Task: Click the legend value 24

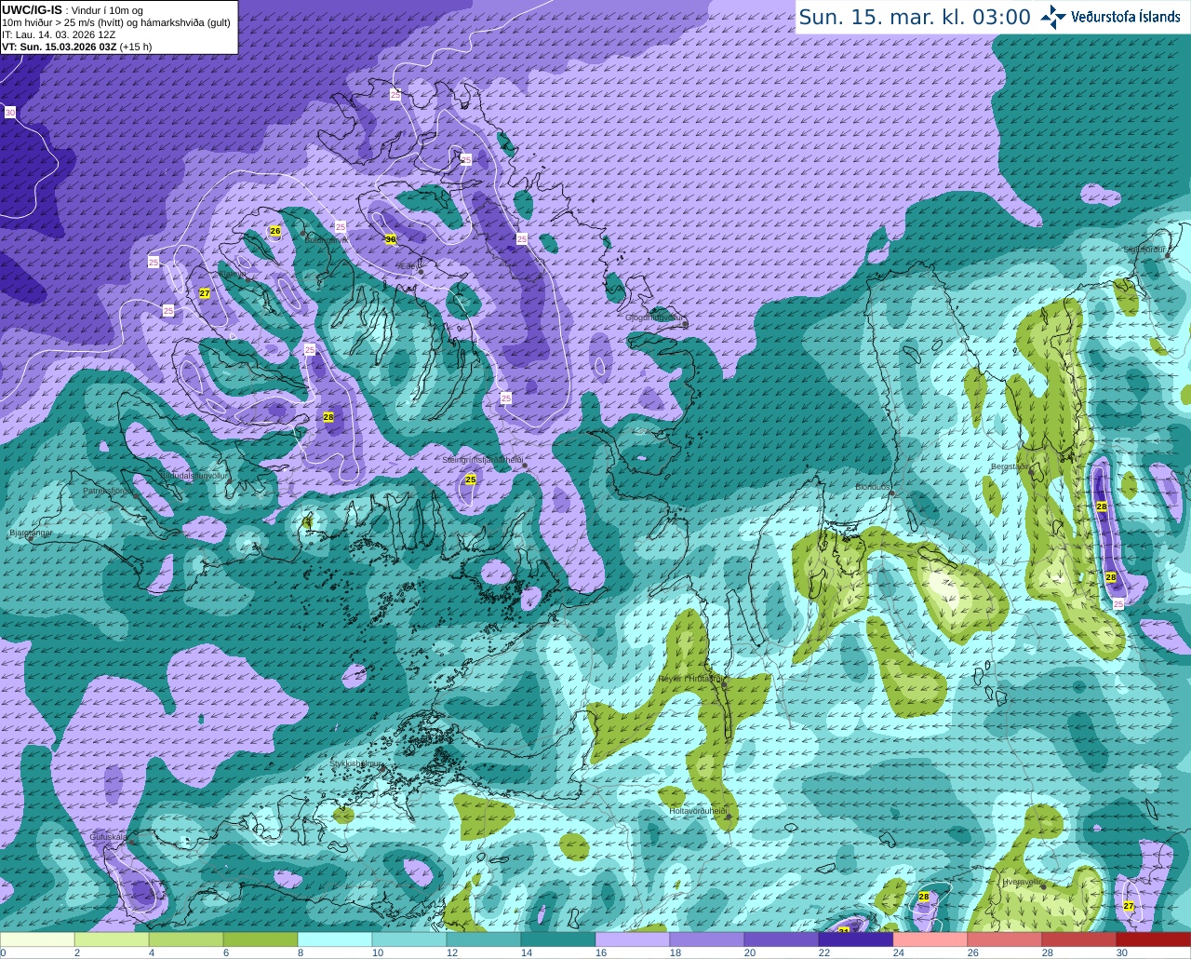Action: pyautogui.click(x=899, y=952)
